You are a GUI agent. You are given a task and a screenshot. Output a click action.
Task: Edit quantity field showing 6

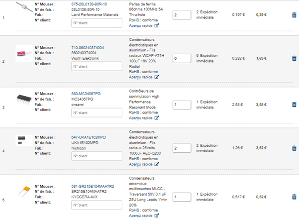182,58
